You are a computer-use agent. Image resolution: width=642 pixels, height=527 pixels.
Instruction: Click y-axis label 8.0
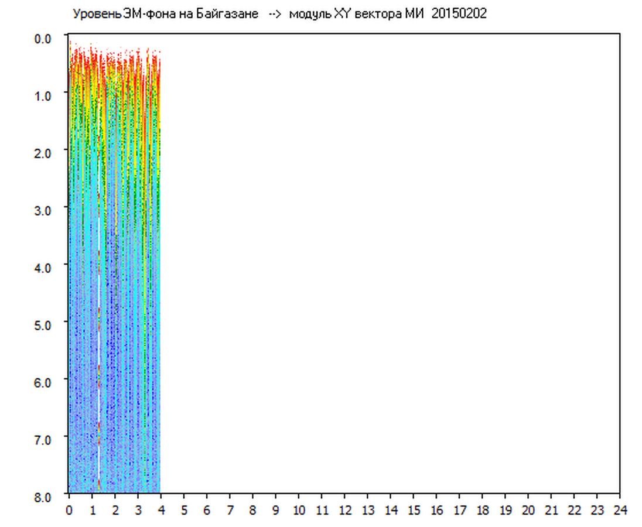43,497
